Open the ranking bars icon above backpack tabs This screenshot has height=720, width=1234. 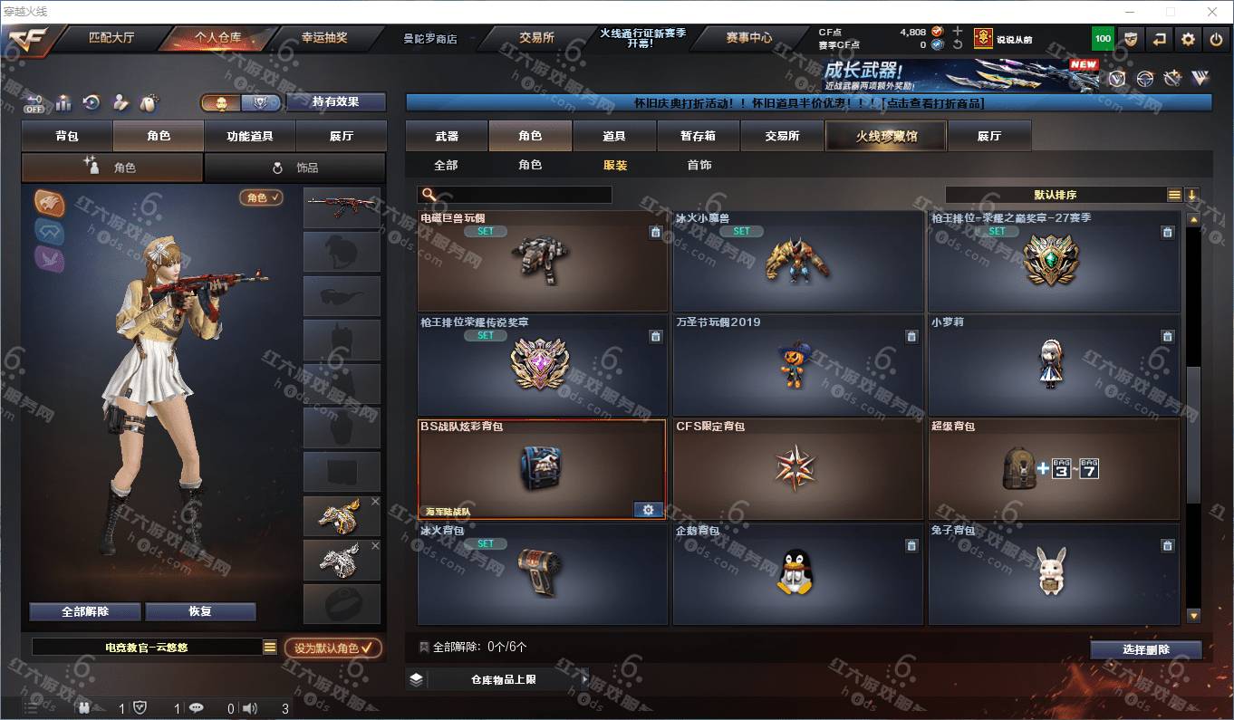tap(63, 102)
